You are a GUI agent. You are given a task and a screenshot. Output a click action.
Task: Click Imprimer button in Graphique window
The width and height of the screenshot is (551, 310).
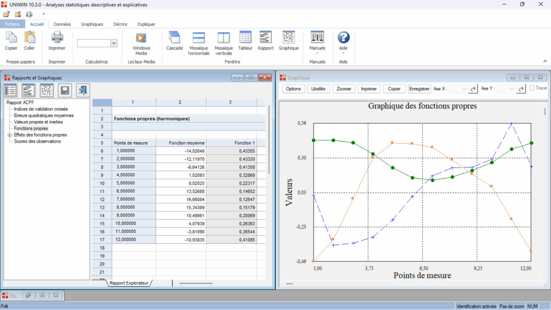click(x=369, y=89)
